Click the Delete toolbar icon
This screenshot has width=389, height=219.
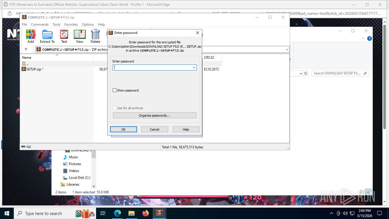tap(95, 36)
